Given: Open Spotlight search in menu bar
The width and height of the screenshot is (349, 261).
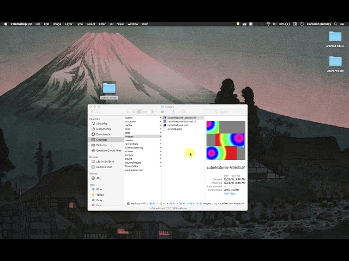Looking at the screenshot, I should click(336, 24).
